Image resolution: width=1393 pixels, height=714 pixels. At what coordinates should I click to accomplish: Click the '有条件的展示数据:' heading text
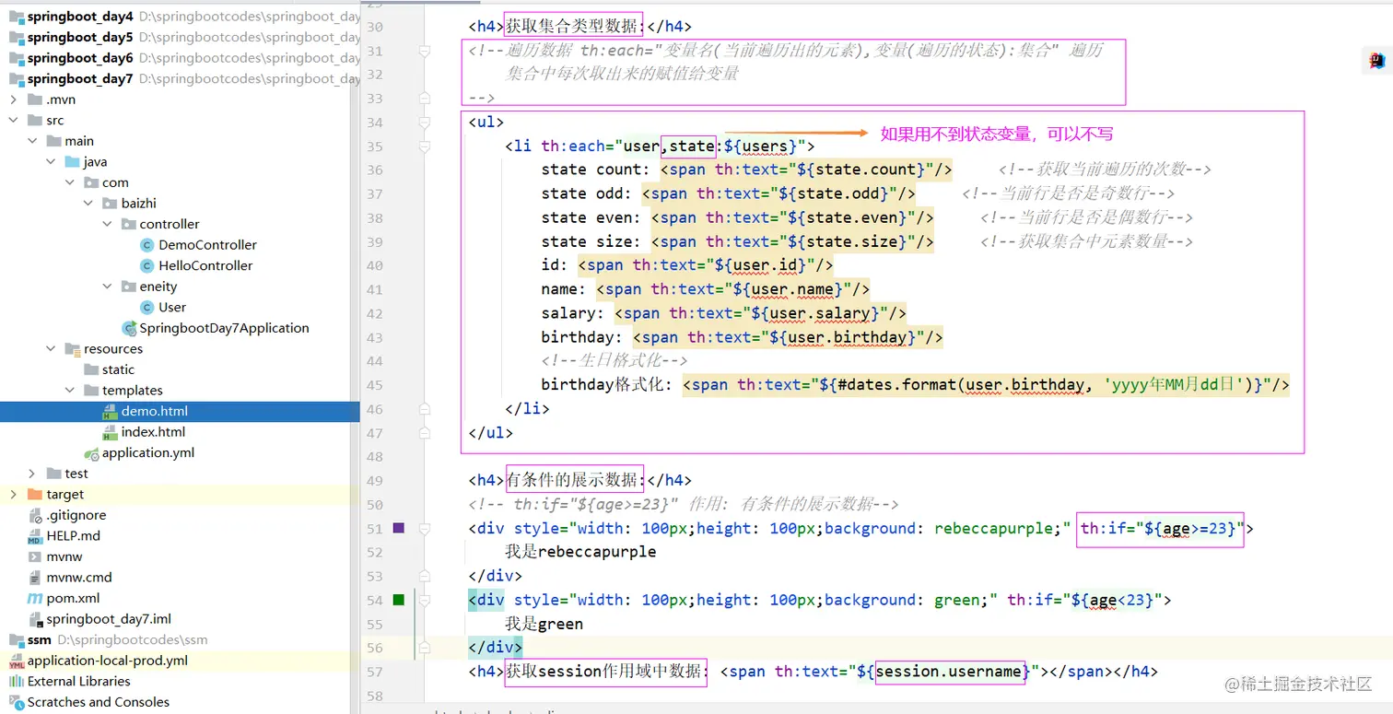[575, 480]
